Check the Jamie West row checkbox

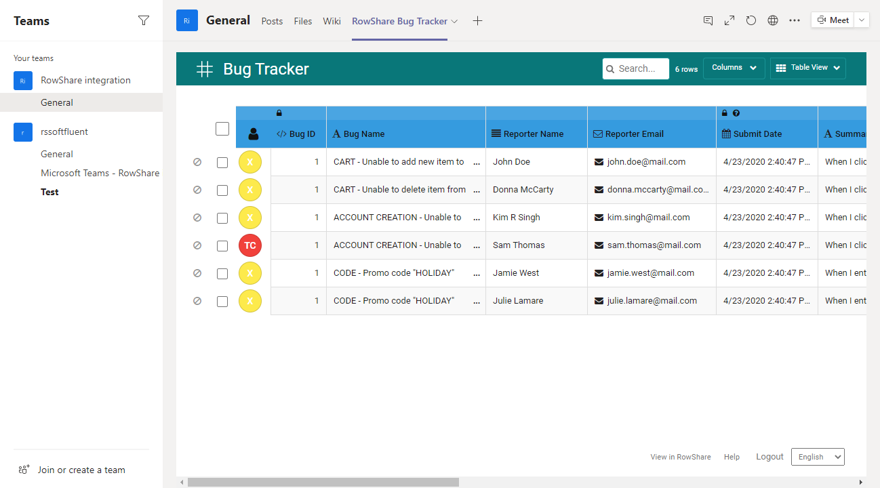(x=222, y=274)
